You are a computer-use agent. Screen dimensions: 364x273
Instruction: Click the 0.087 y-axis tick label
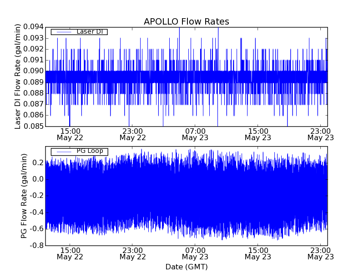[31, 104]
